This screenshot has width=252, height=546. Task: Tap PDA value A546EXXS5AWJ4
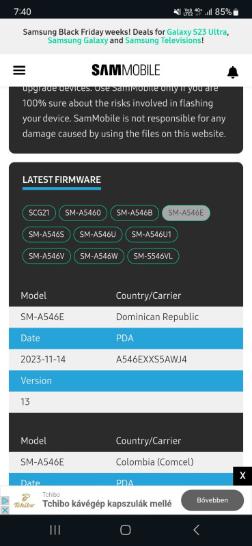[152, 360]
